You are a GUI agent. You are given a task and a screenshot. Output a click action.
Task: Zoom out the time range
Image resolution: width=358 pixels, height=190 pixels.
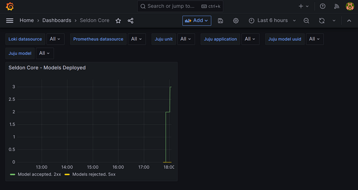click(x=306, y=21)
